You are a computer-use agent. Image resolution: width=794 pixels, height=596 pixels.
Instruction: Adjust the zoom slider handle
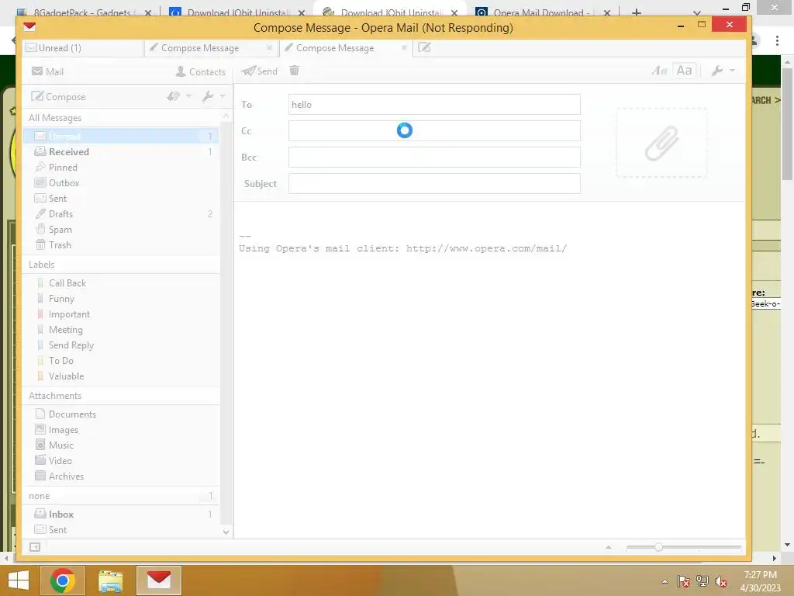[x=658, y=547]
